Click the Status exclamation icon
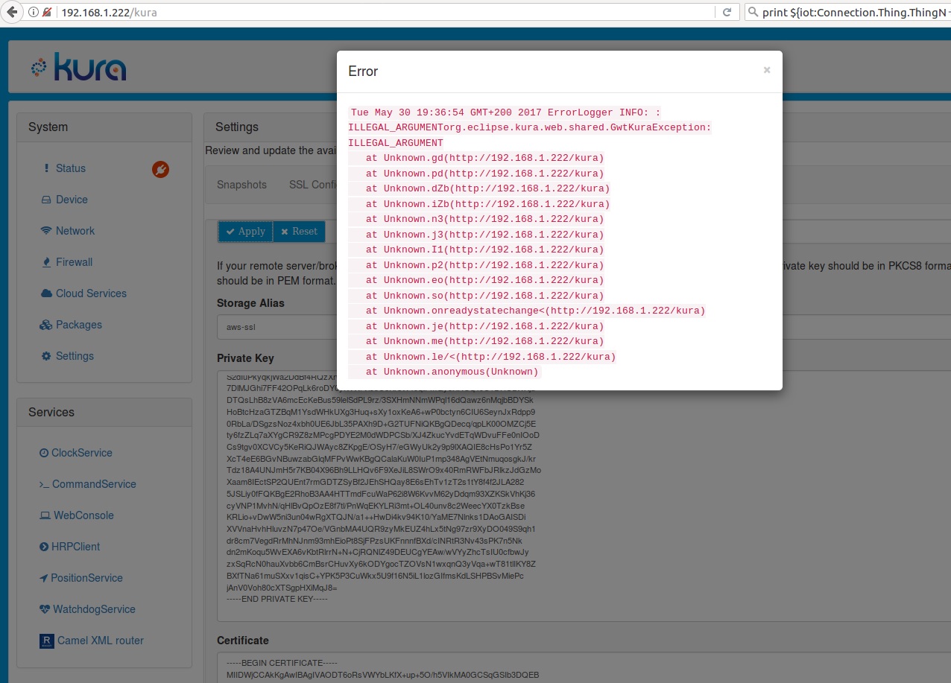Screen dimensions: 951x683 (46, 168)
